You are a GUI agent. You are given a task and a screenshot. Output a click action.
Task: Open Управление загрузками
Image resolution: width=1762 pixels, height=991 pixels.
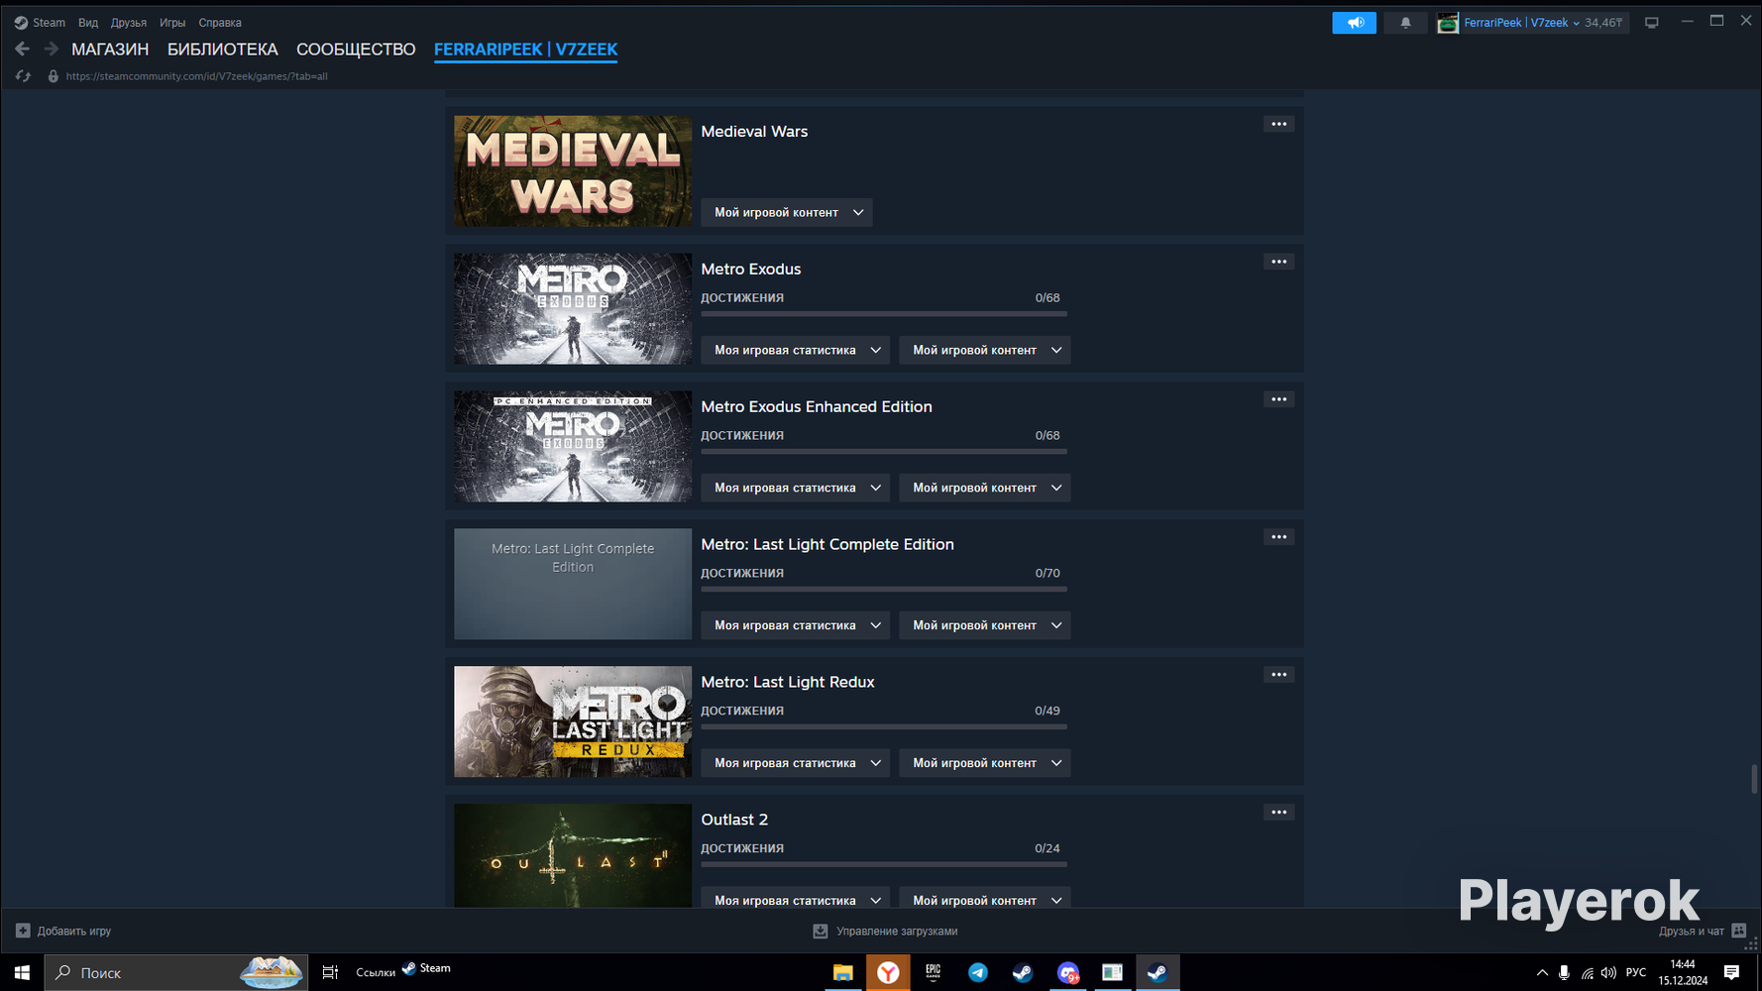pyautogui.click(x=897, y=932)
